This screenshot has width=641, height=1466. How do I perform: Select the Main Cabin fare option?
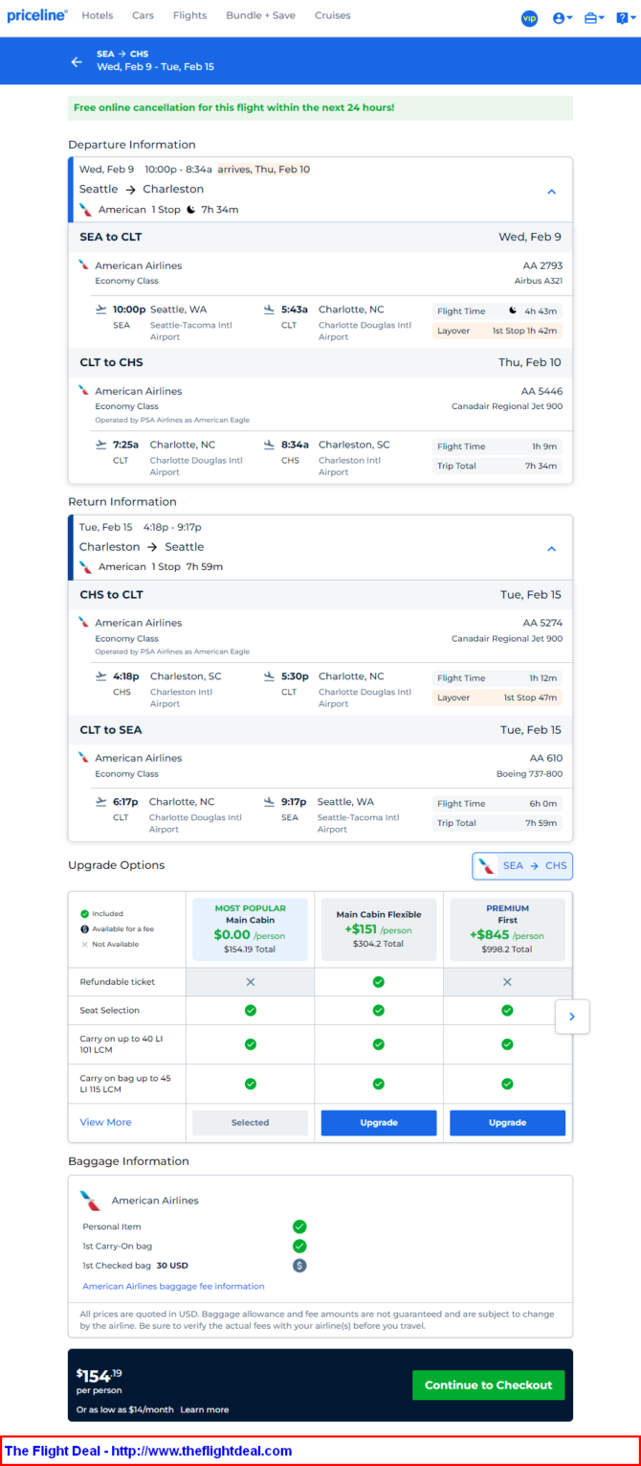(x=250, y=928)
